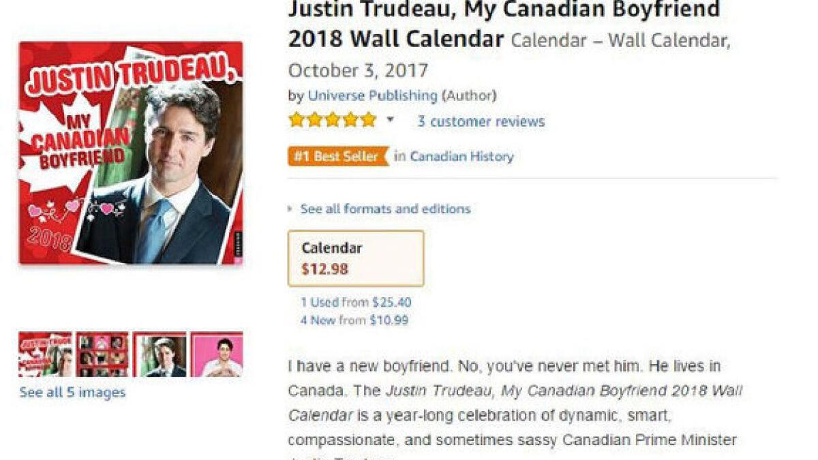818x460 pixels.
Task: Expand the formats and editions triangle
Action: tap(291, 209)
